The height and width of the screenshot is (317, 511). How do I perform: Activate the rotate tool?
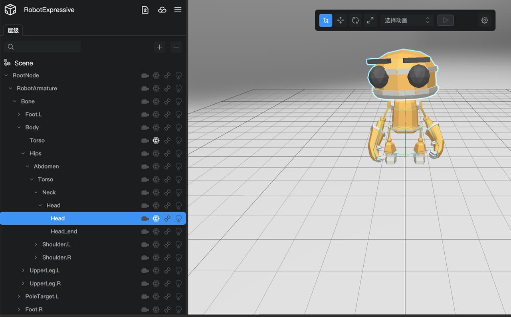coord(355,20)
